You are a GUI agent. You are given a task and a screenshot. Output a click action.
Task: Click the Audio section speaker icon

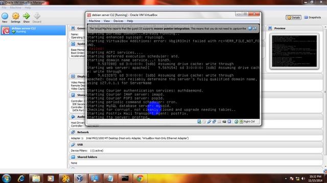tap(73, 116)
